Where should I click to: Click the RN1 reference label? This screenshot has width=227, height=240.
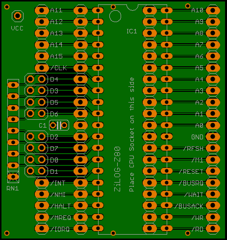click(13, 188)
